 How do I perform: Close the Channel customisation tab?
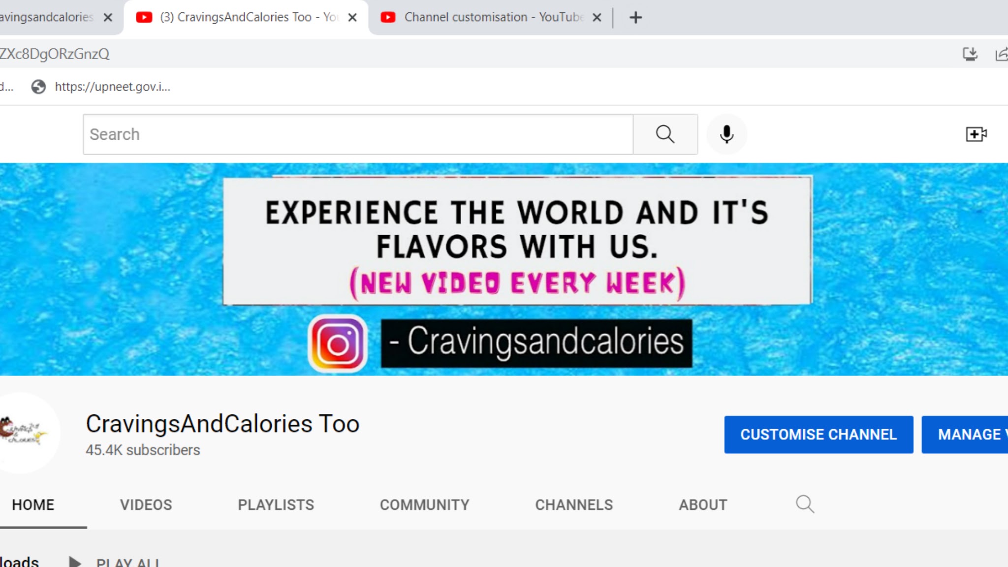point(597,18)
